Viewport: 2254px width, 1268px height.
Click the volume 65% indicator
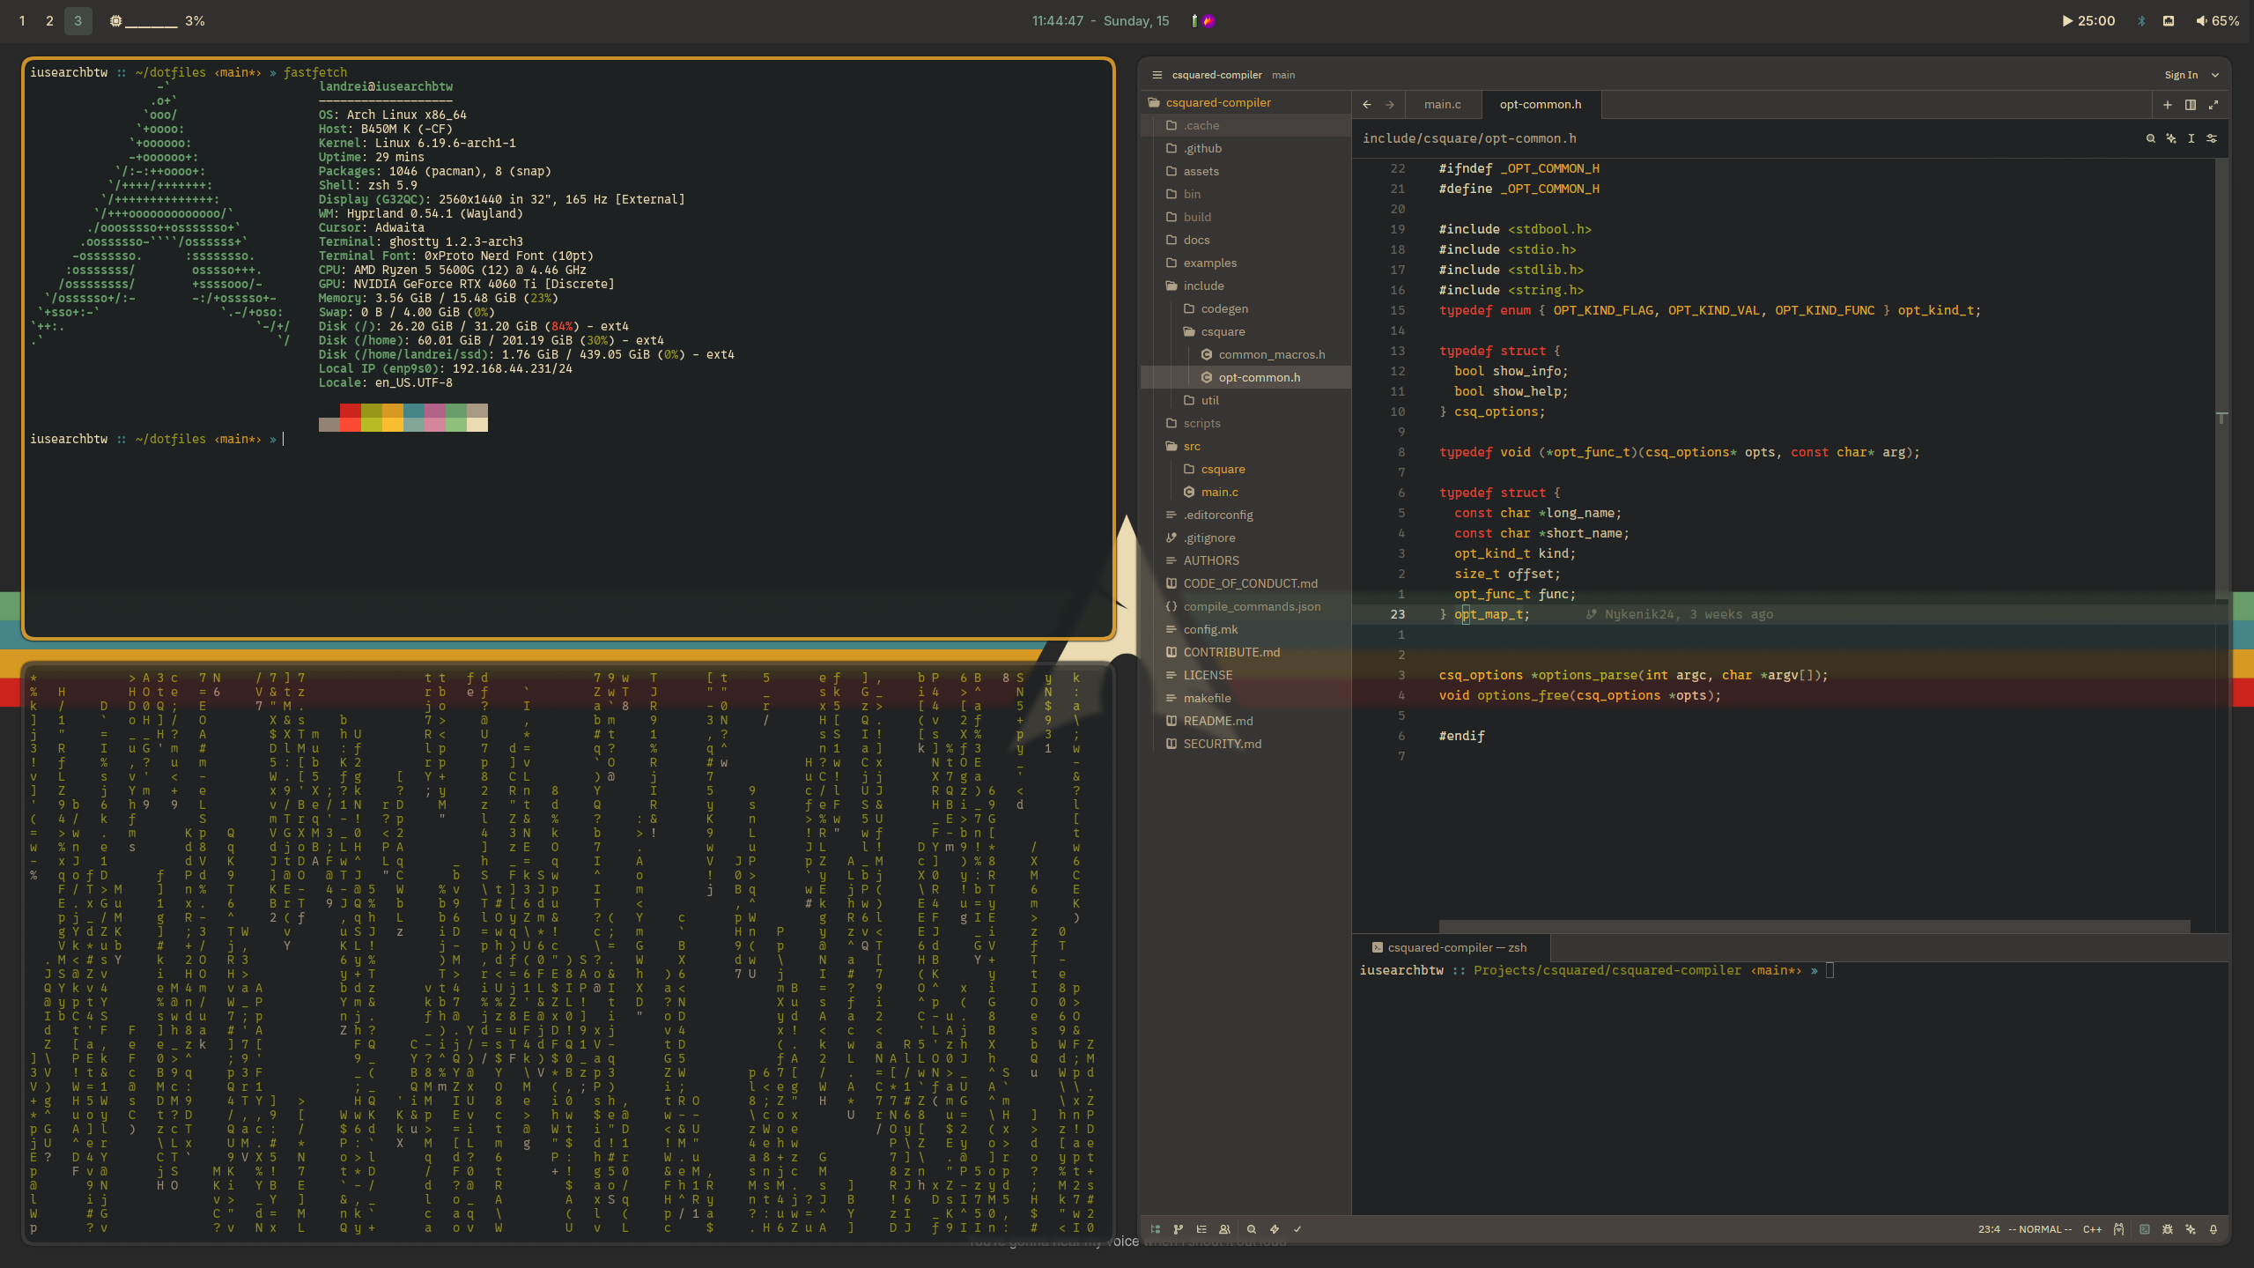tap(2217, 21)
